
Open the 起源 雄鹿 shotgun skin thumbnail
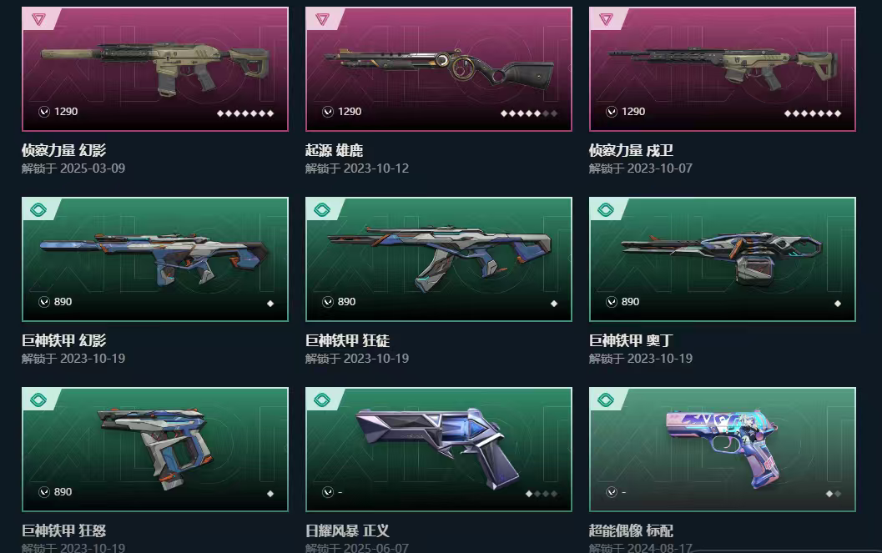point(439,69)
